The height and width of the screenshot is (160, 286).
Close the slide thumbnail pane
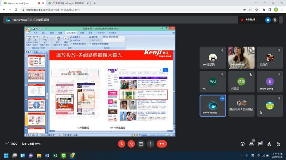tap(47, 52)
